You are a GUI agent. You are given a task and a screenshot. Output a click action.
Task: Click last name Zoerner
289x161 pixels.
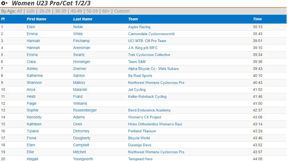(80, 69)
